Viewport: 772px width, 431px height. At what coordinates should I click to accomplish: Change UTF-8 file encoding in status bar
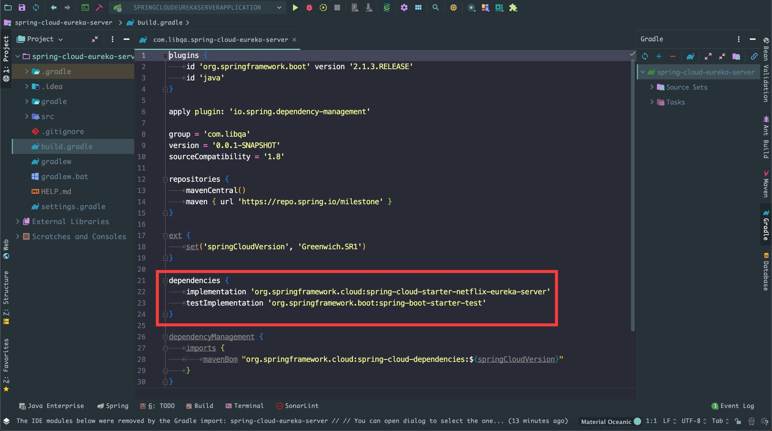pos(694,421)
